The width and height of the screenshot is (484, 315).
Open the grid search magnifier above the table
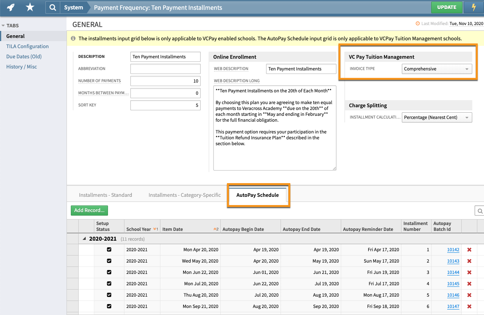(x=480, y=211)
